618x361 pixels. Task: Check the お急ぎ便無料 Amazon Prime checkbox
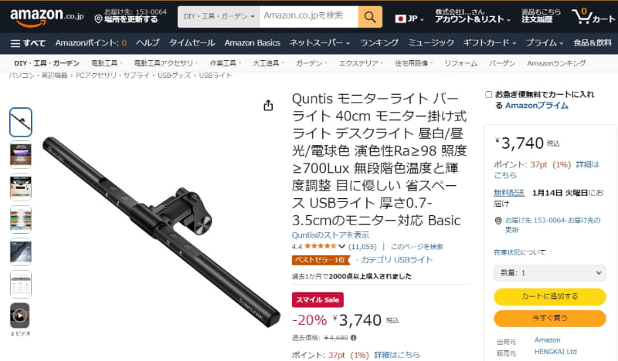[489, 94]
